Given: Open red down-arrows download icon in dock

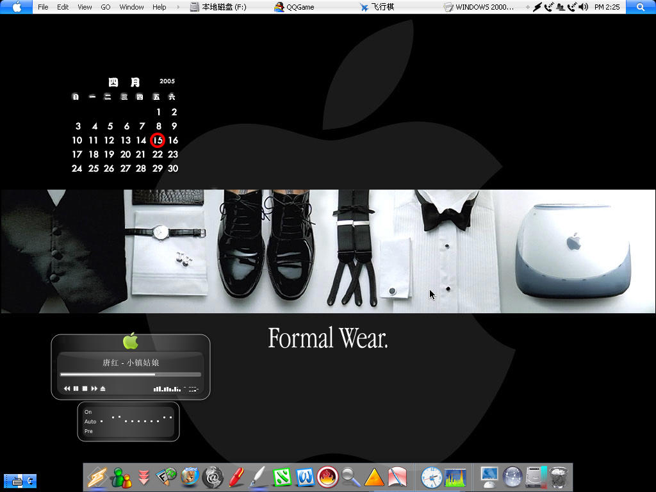Looking at the screenshot, I should click(143, 477).
